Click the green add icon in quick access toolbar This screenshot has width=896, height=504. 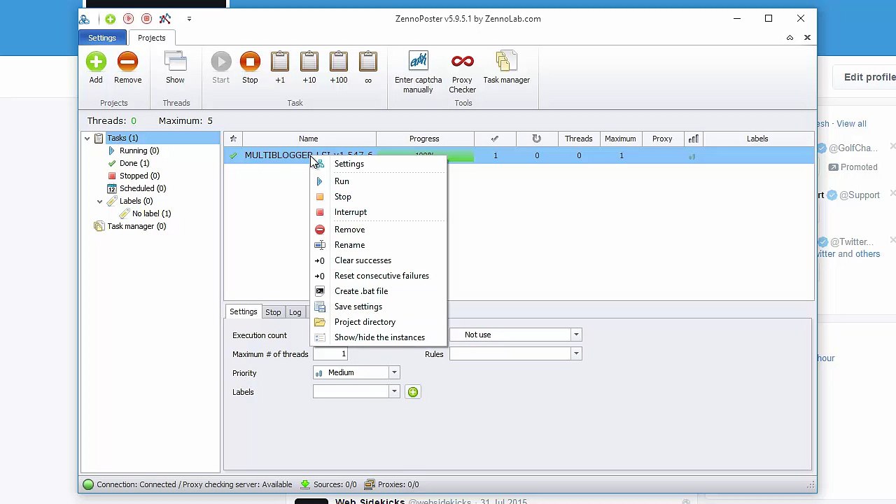pyautogui.click(x=111, y=19)
